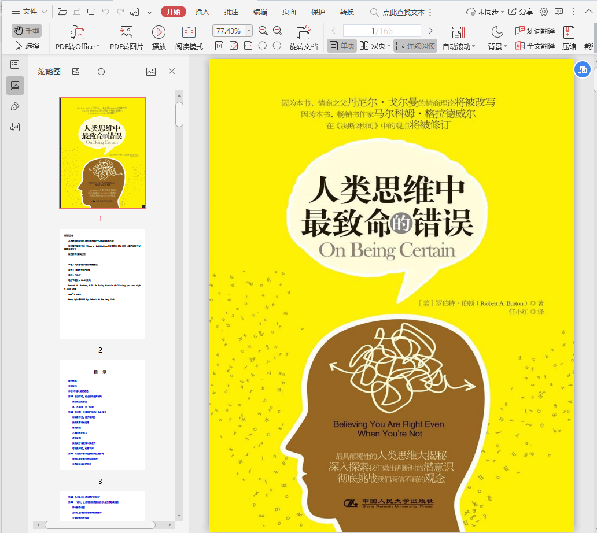The height and width of the screenshot is (533, 597).
Task: Toggle 连续阅读 continuous reading
Action: [415, 46]
